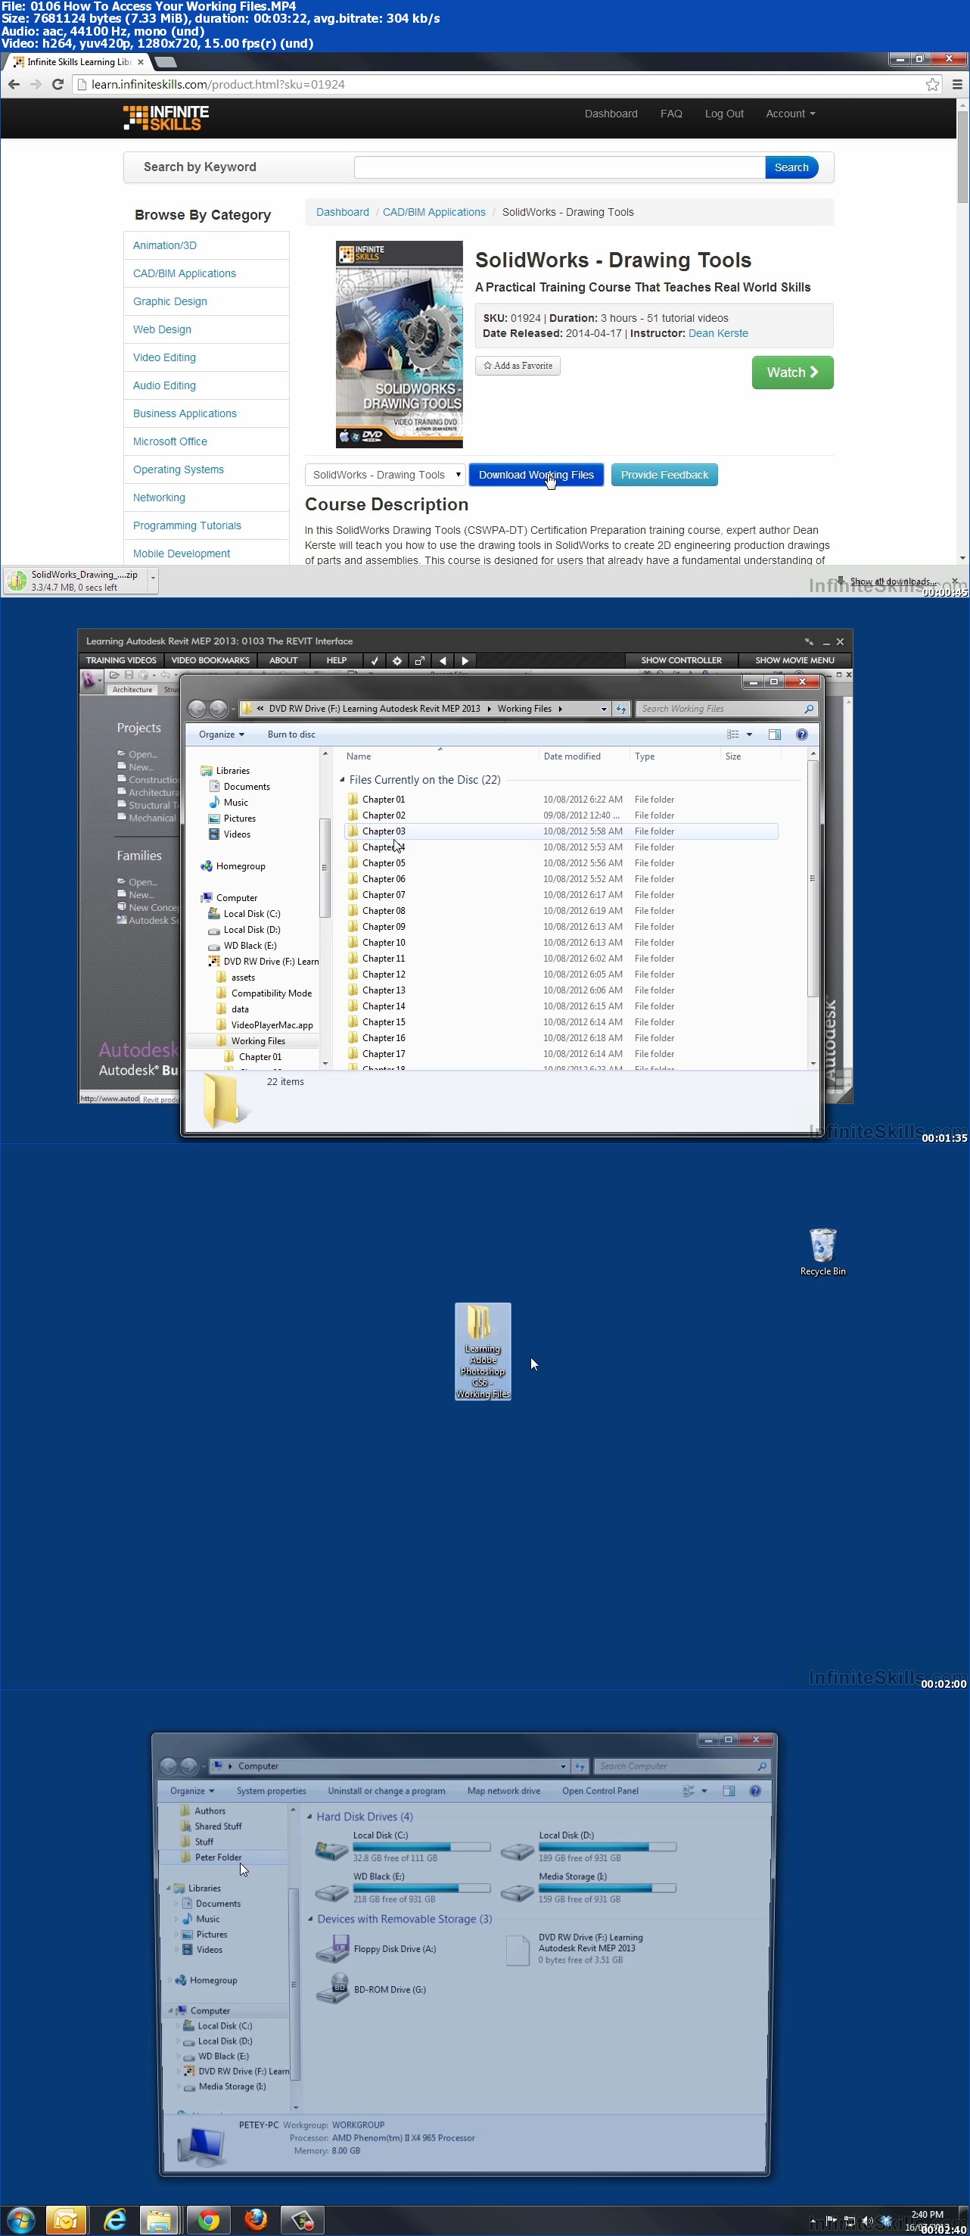Click Local Disk (C:) drive icon in Computer window
The image size is (970, 2236).
[331, 1849]
